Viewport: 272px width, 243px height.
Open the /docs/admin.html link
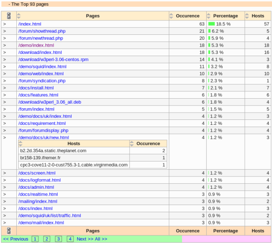pyautogui.click(x=36, y=187)
